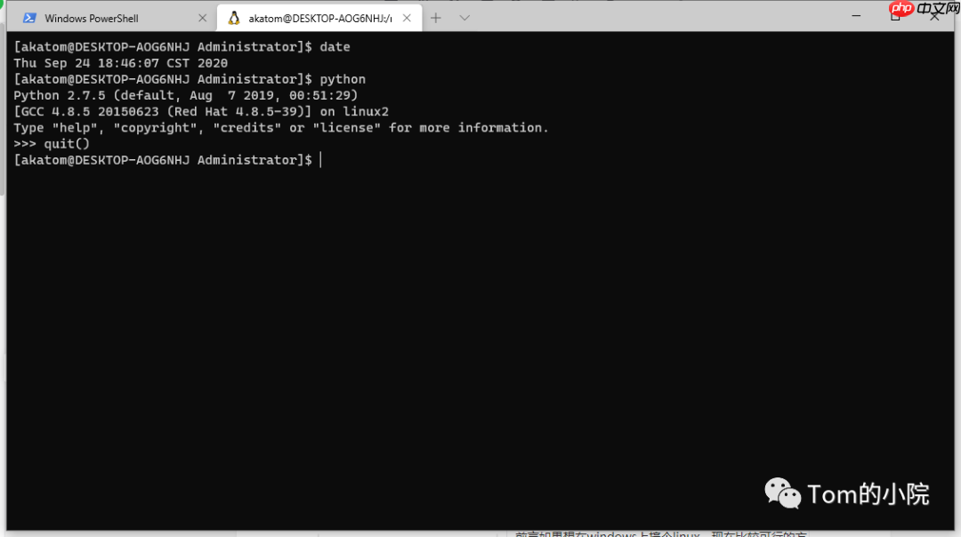Click the quit() line in the terminal
Screen dimensions: 961x537
pos(51,143)
